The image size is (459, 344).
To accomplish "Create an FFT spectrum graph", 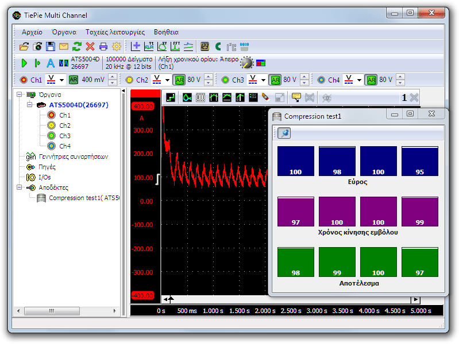I will pos(175,46).
